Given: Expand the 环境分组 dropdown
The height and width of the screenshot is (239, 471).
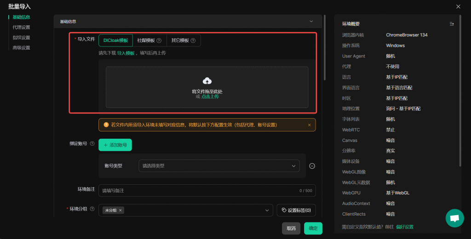Looking at the screenshot, I should coord(266,210).
